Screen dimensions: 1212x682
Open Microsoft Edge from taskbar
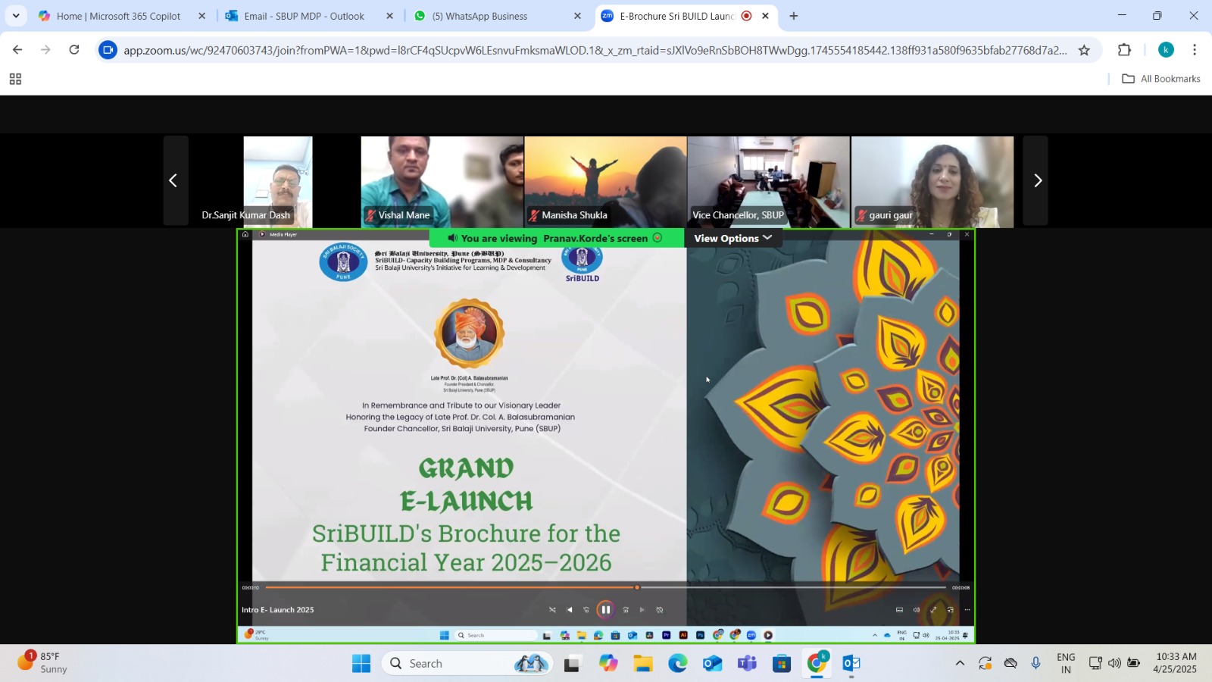coord(678,664)
